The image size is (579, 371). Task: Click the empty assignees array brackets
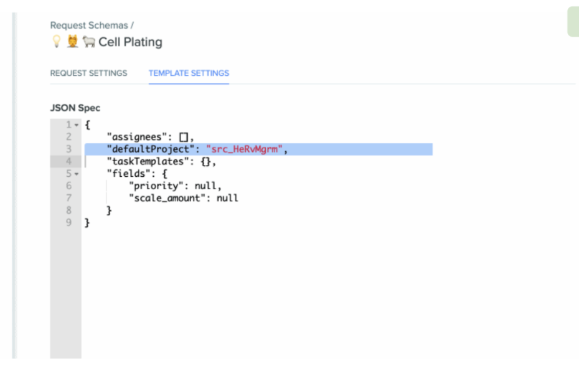(x=184, y=137)
